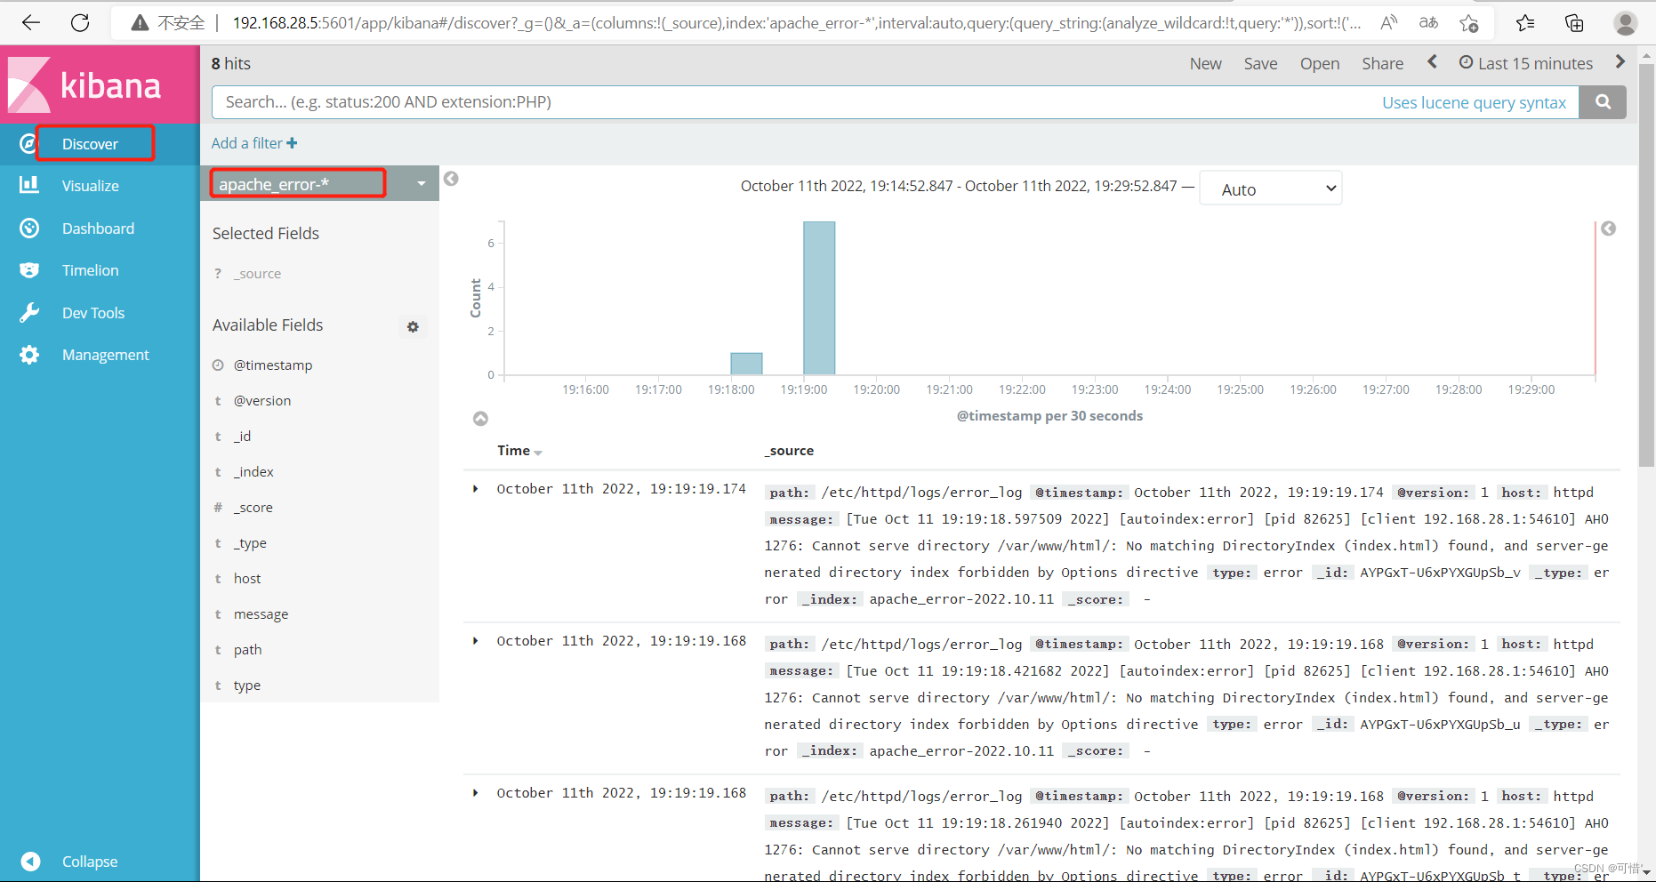
Task: Go back with the browser back arrow
Action: coord(31,22)
